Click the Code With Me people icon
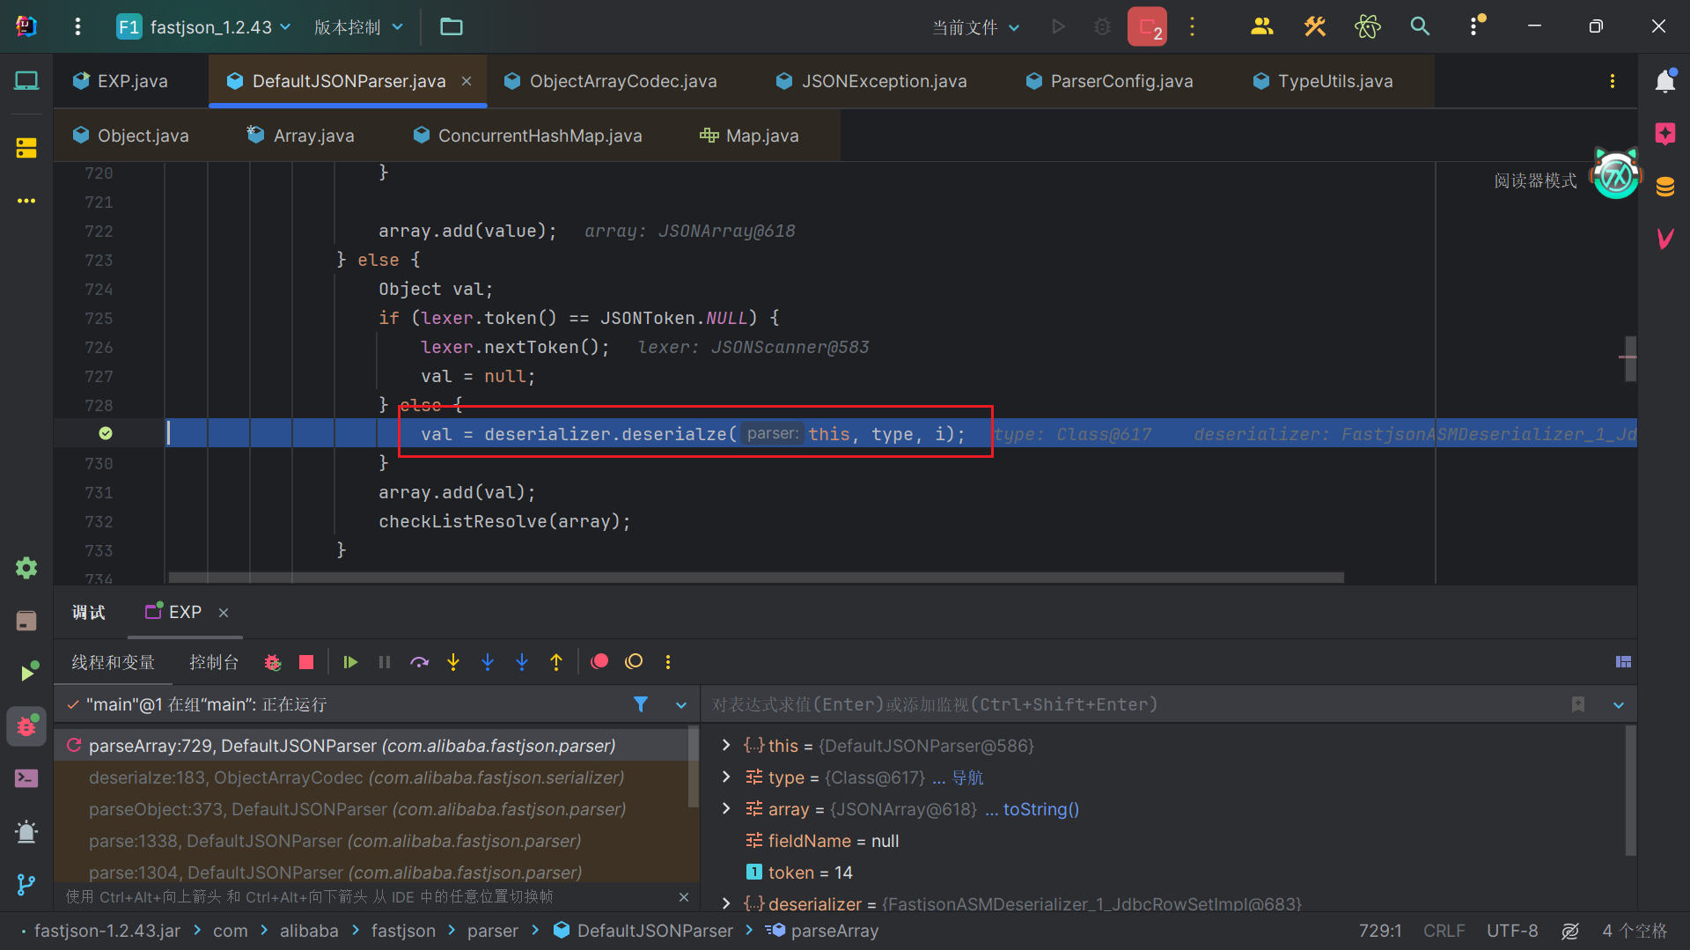 tap(1261, 26)
